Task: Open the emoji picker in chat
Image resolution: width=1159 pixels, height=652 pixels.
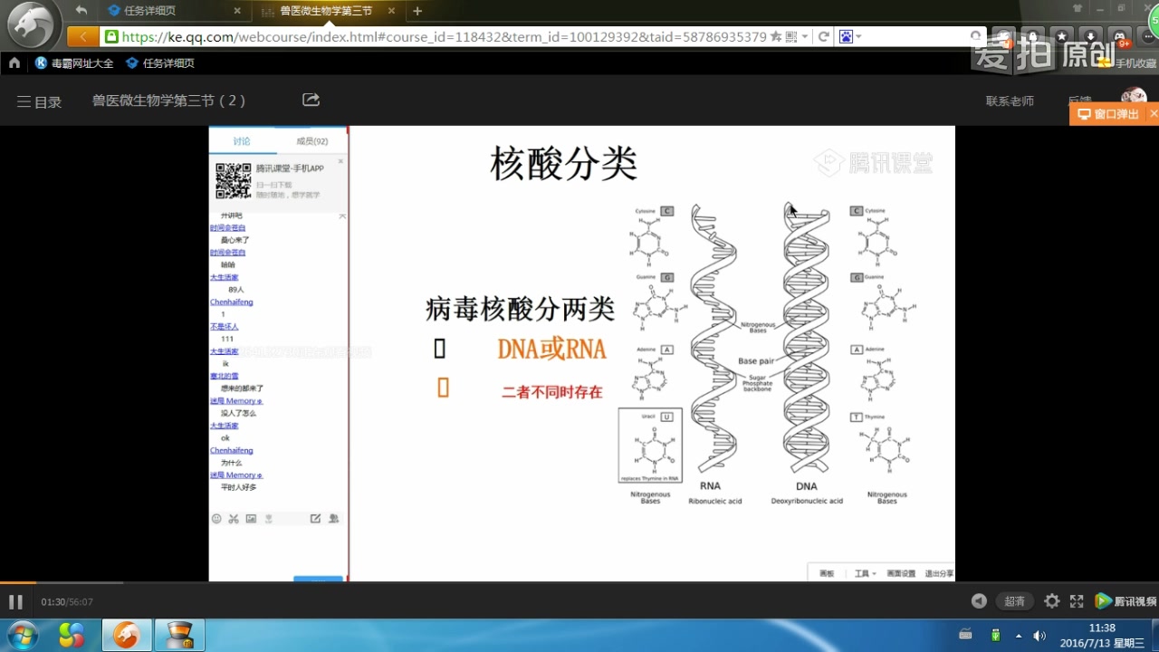Action: pyautogui.click(x=216, y=519)
